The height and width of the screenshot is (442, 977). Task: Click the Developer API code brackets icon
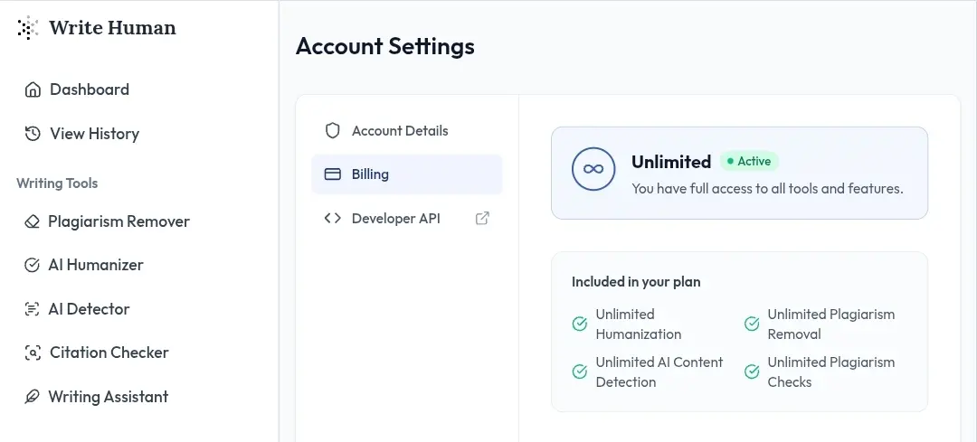tap(333, 219)
